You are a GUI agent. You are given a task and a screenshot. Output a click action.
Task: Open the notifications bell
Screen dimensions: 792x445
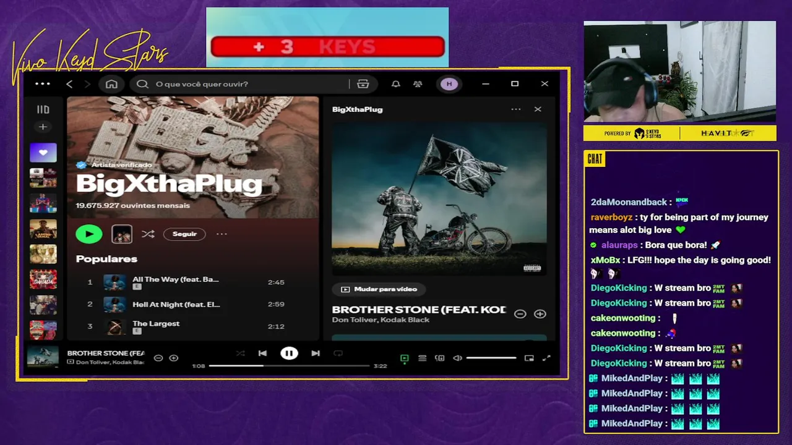(396, 84)
